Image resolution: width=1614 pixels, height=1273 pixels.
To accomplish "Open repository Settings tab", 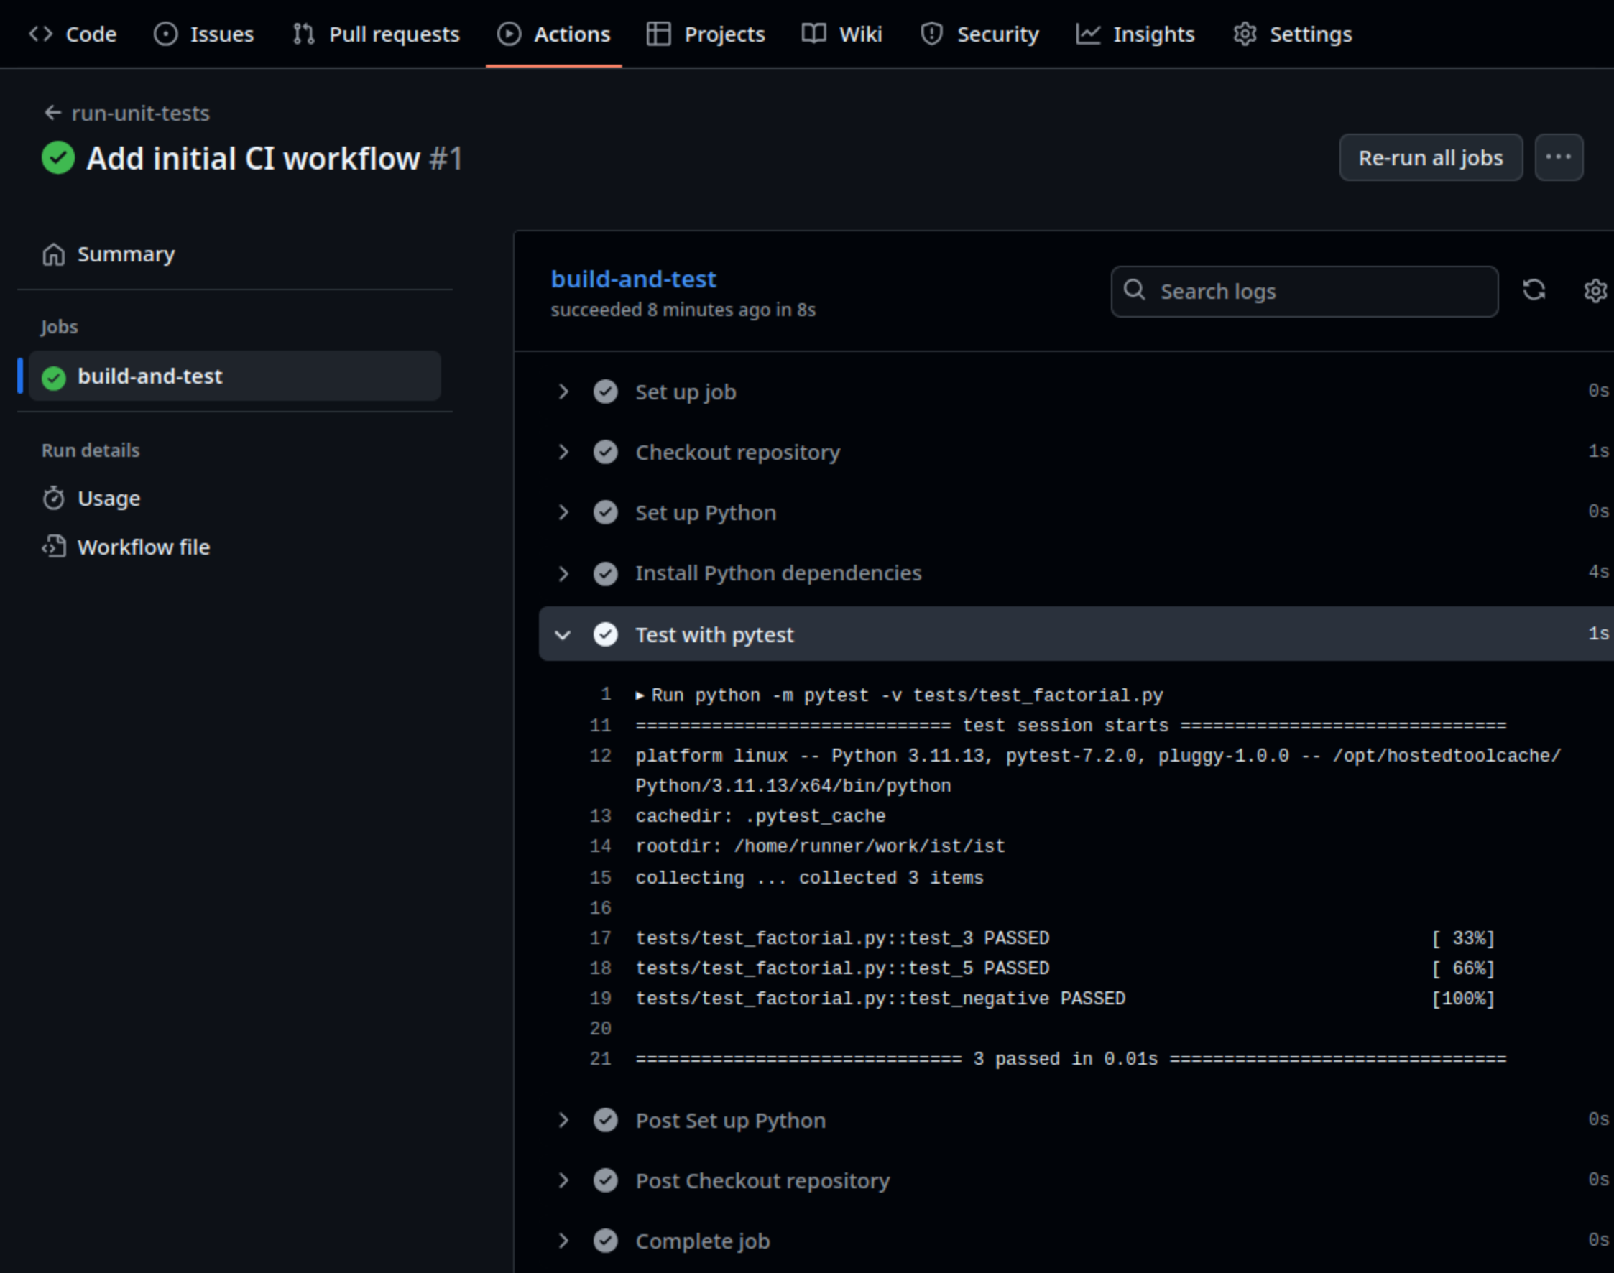I will [x=1292, y=34].
